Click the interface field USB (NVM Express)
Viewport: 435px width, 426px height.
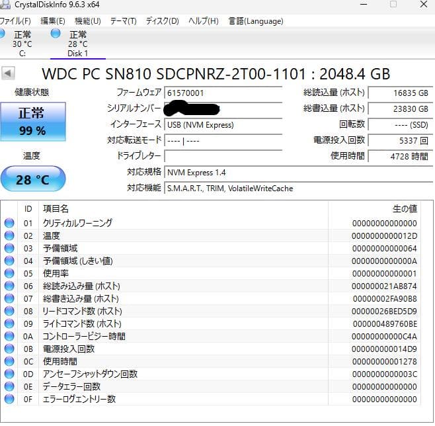223,125
